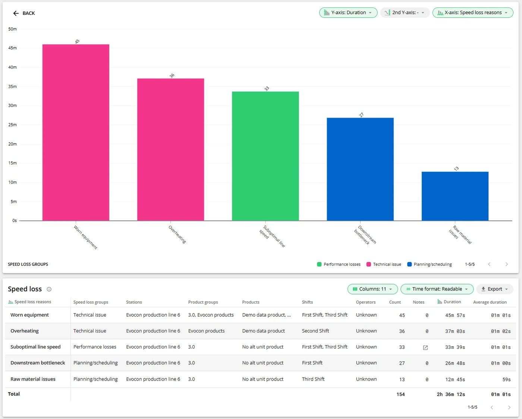
Task: Select Raw material issues row name
Action: [x=33, y=379]
